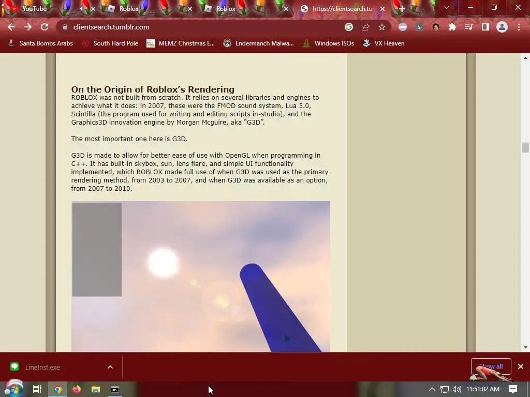This screenshot has width=530, height=397.
Task: Open the Extensions puzzle piece menu
Action: (x=452, y=27)
